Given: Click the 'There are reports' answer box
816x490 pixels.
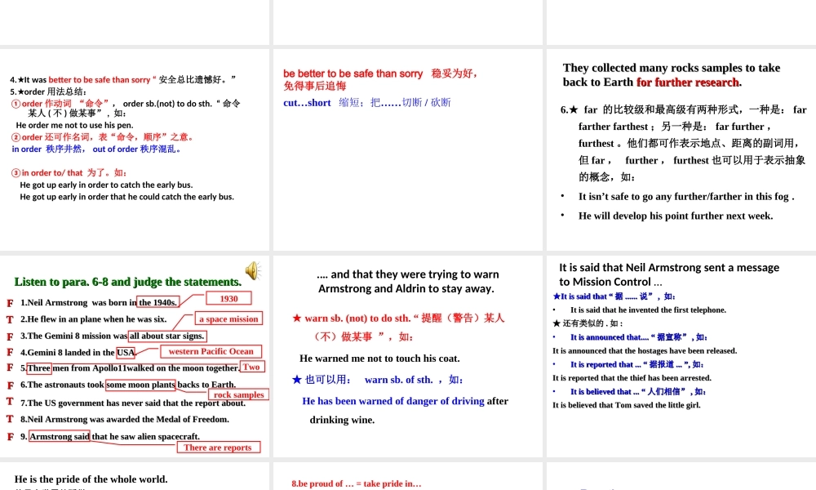Looking at the screenshot, I should click(219, 447).
